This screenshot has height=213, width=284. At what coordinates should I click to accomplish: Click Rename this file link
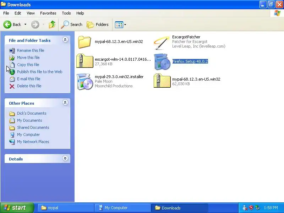pos(31,50)
